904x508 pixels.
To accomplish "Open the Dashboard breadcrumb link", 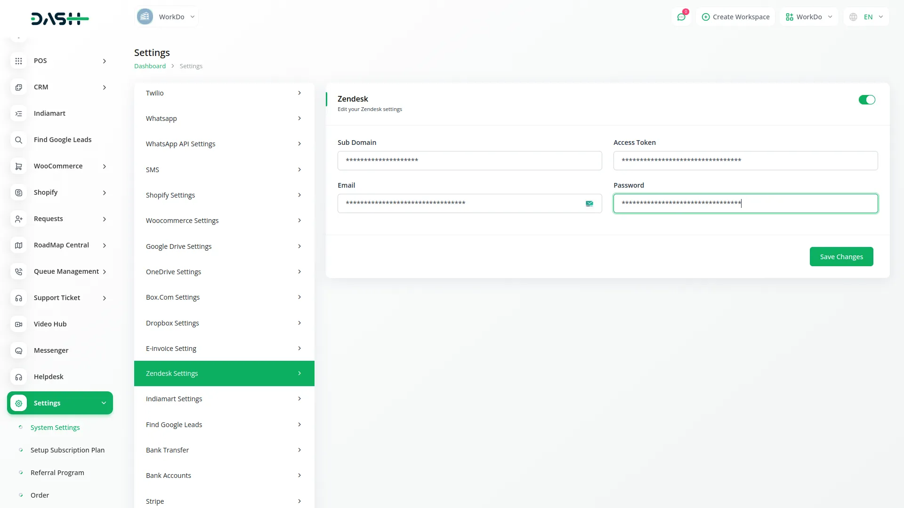I will (x=149, y=66).
